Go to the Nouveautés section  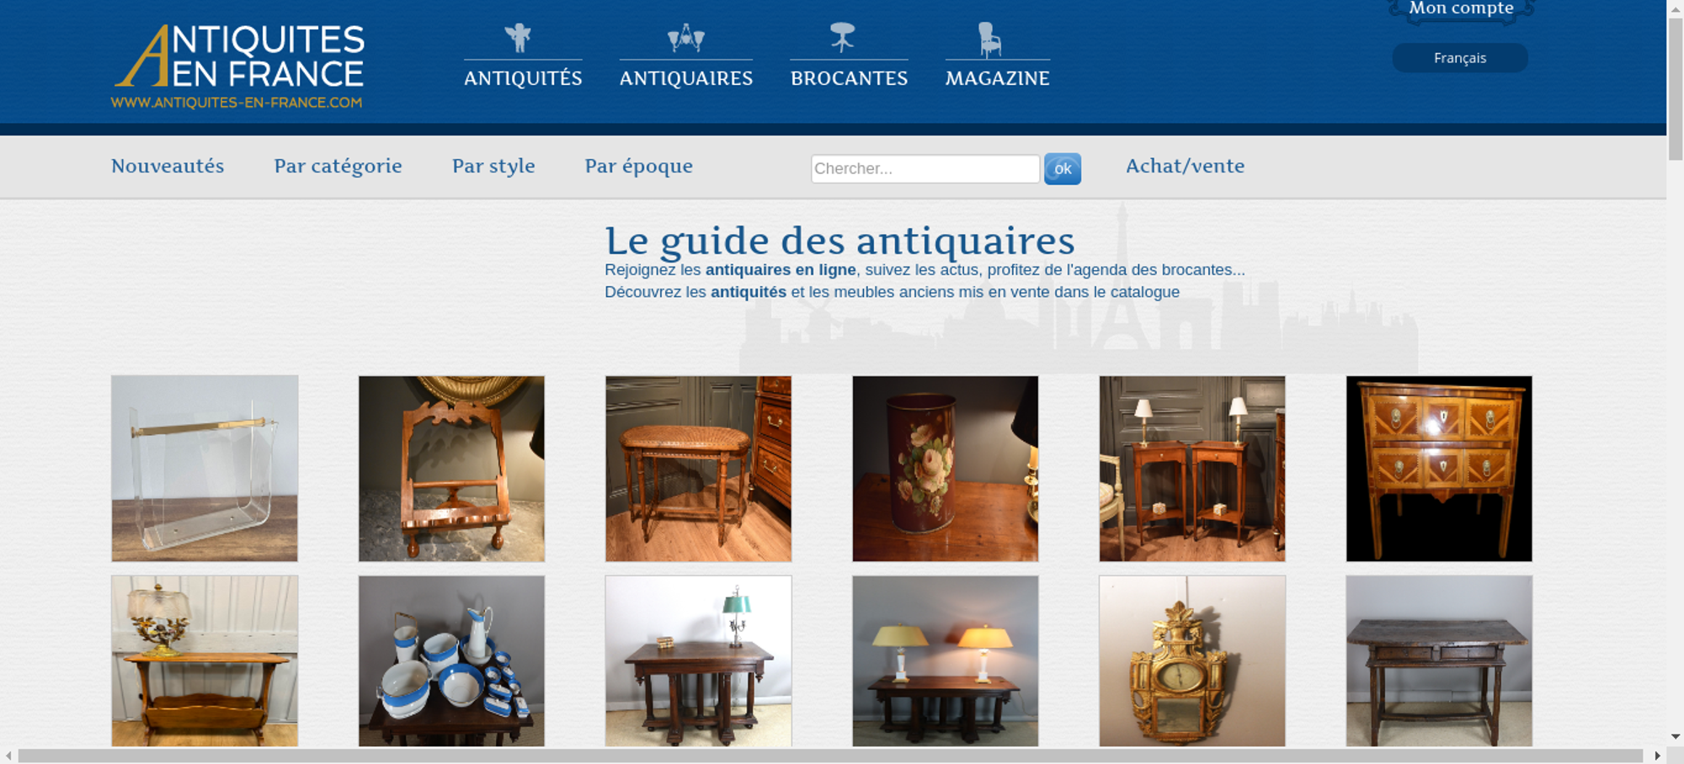tap(168, 166)
